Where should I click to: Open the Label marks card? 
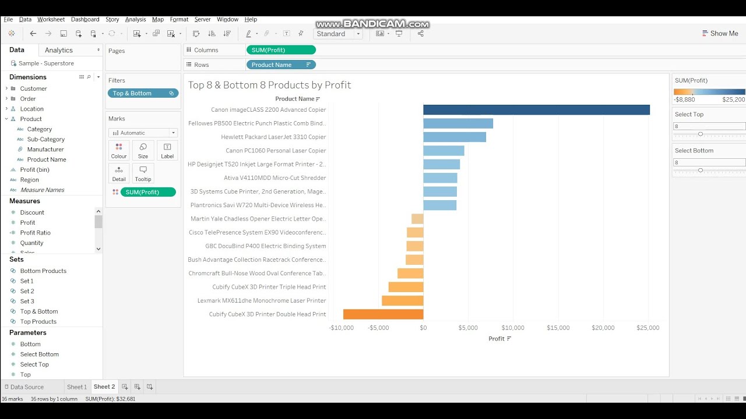167,150
